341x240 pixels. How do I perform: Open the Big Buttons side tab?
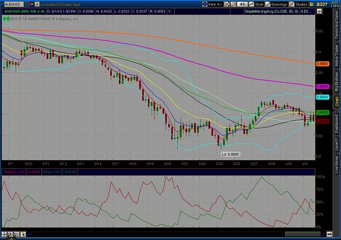tap(337, 82)
